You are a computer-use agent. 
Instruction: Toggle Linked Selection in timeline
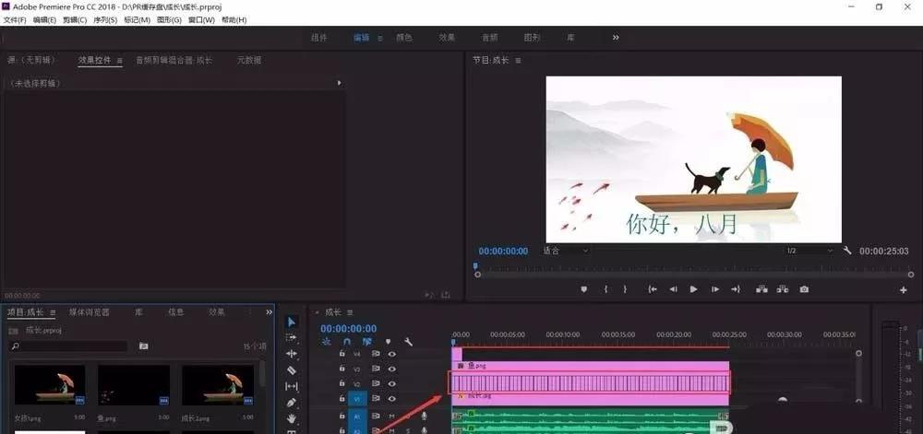(366, 342)
